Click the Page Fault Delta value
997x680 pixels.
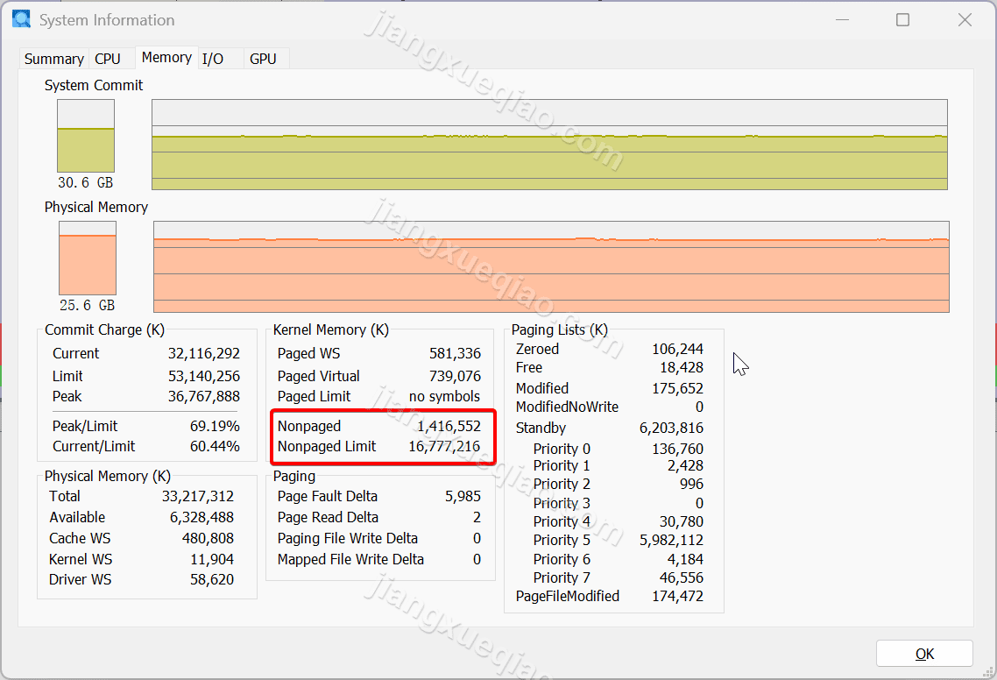tap(463, 497)
